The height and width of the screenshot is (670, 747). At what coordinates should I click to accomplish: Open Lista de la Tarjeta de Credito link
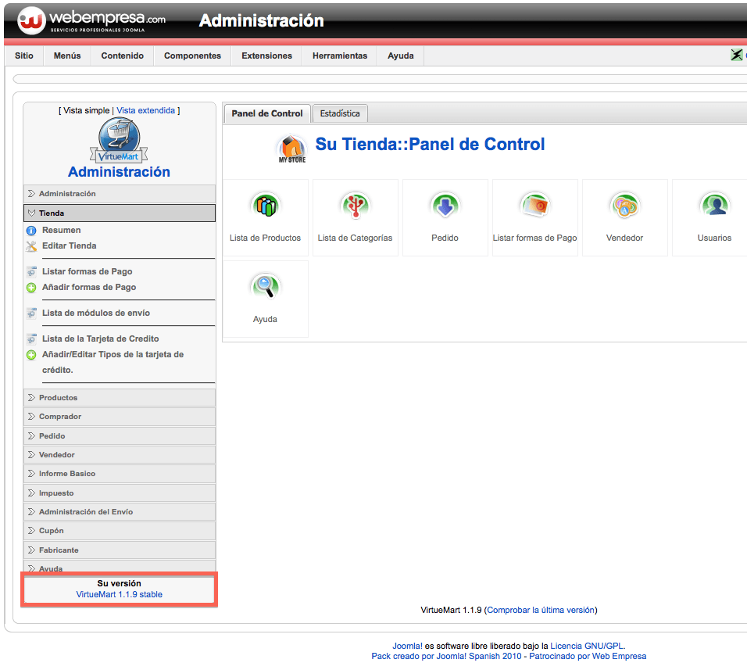click(101, 339)
